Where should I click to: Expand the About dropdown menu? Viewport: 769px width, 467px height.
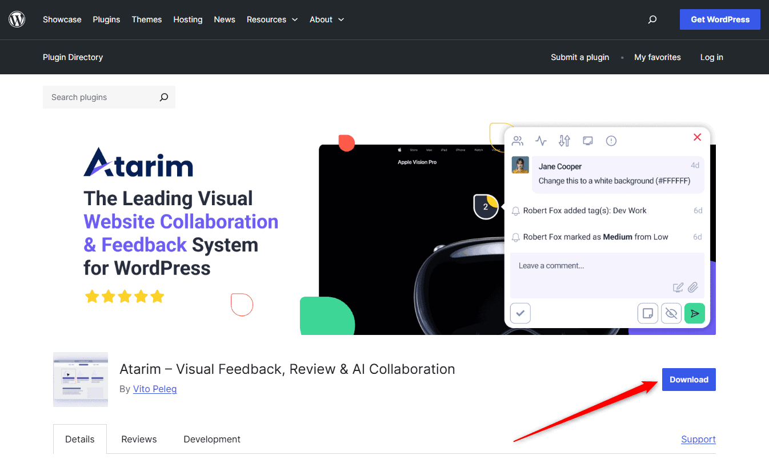point(327,19)
